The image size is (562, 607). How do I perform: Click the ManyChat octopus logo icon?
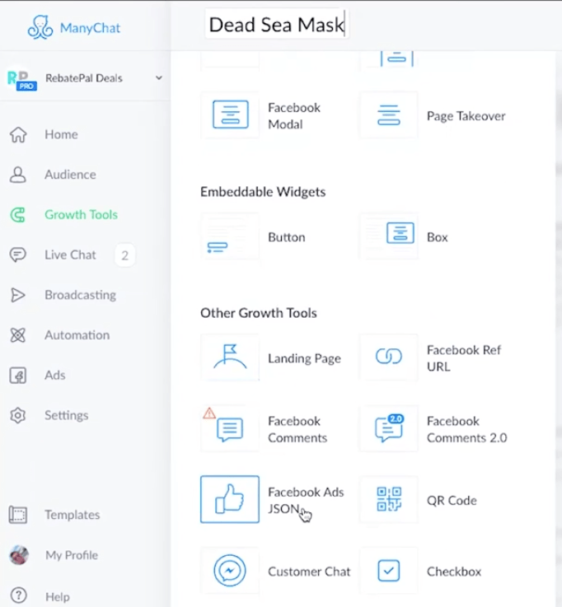click(x=40, y=27)
